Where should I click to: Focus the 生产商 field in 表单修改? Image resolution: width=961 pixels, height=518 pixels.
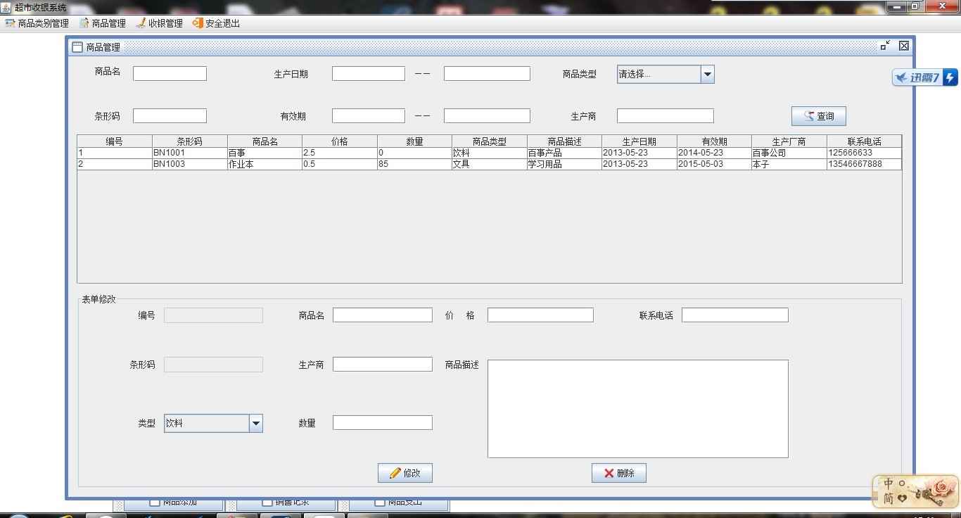383,364
